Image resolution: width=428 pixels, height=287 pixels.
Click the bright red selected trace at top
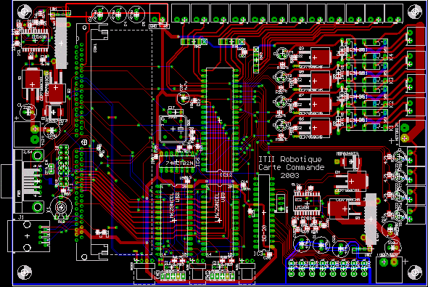coord(117,10)
